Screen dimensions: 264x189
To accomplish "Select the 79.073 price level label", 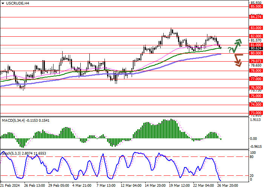I will coord(256,61).
